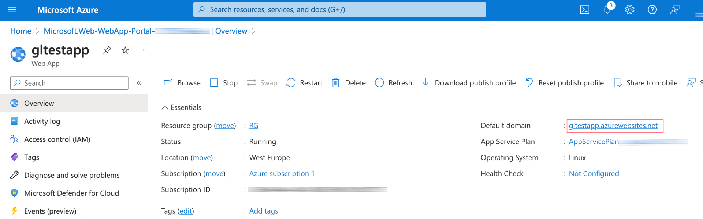The image size is (703, 219).
Task: Click move link next to Subscription
Action: tap(214, 174)
